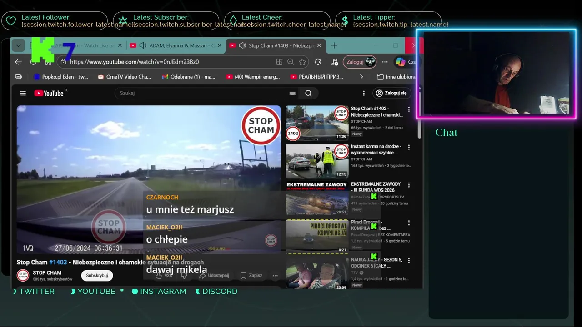The image size is (582, 327).
Task: Click the 'Zapisz' save button
Action: [x=251, y=275]
